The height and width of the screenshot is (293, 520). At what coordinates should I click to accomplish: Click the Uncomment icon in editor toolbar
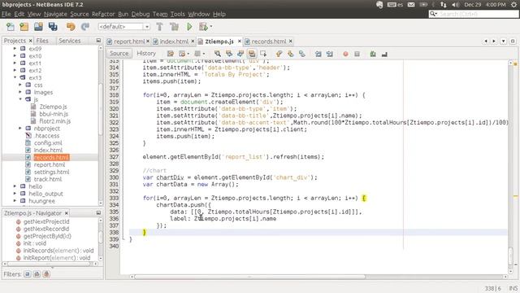pyautogui.click(x=384, y=54)
